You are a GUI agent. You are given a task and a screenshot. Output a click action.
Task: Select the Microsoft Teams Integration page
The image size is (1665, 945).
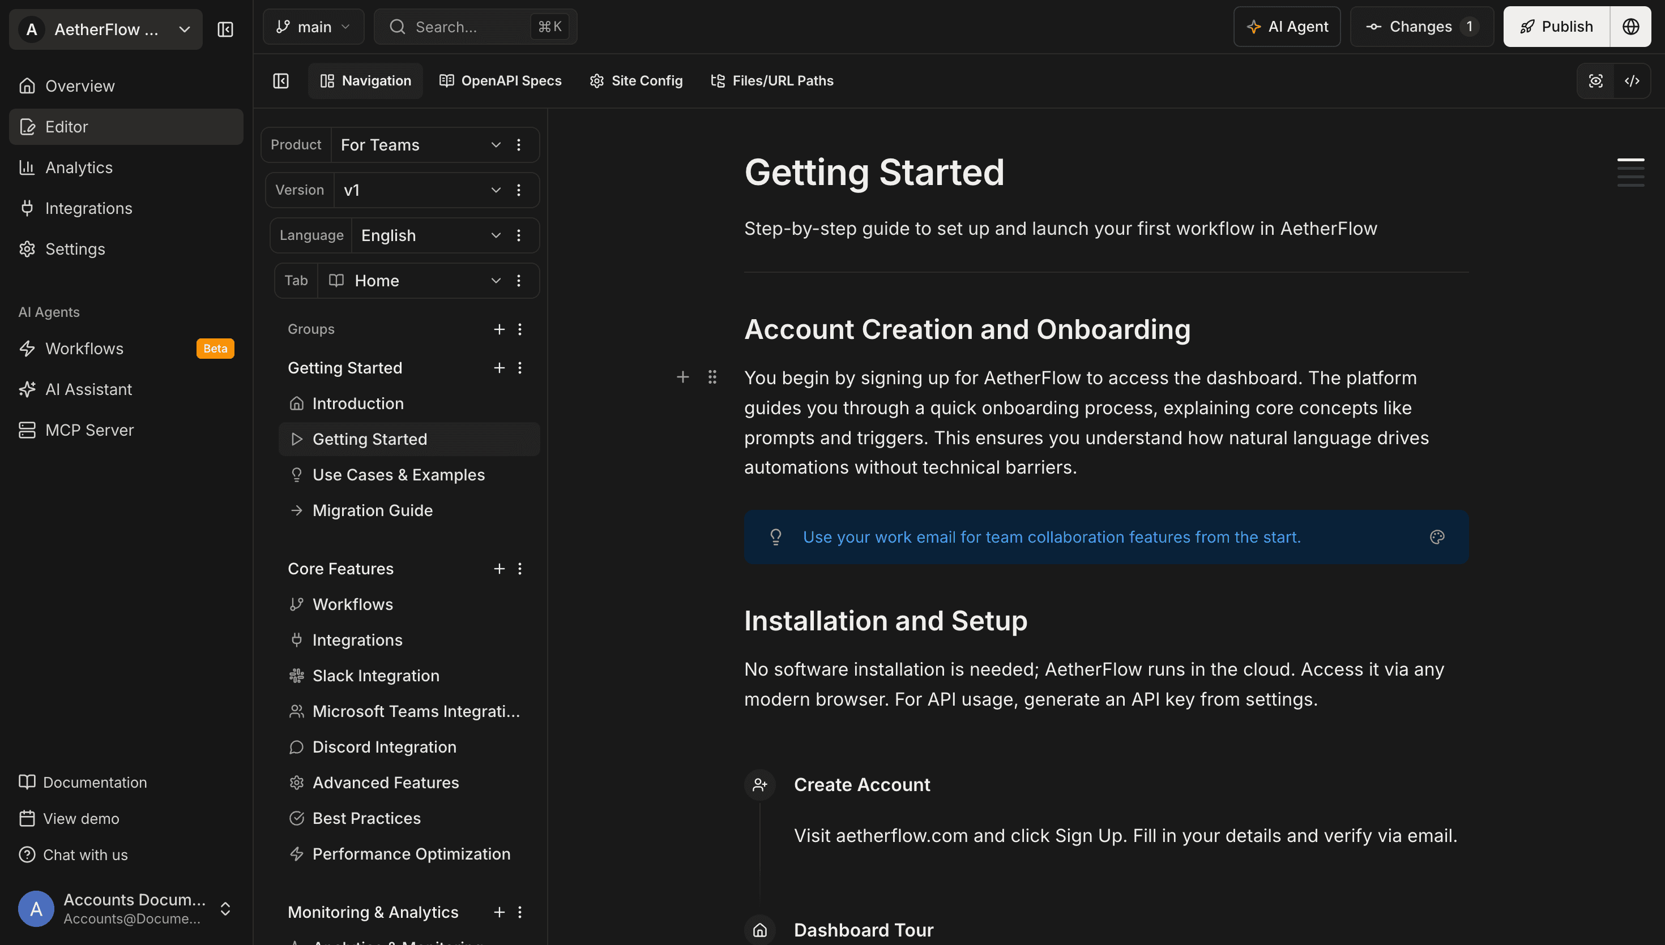pos(409,711)
